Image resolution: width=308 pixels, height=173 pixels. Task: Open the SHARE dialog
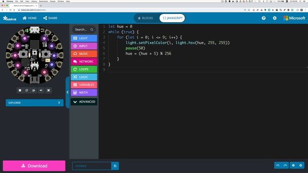tap(50, 18)
